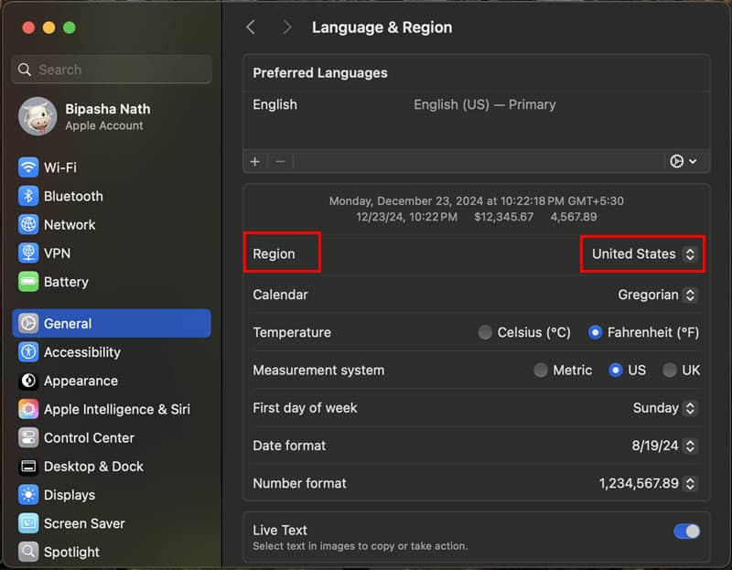Go to Displays in sidebar
732x570 pixels.
70,495
